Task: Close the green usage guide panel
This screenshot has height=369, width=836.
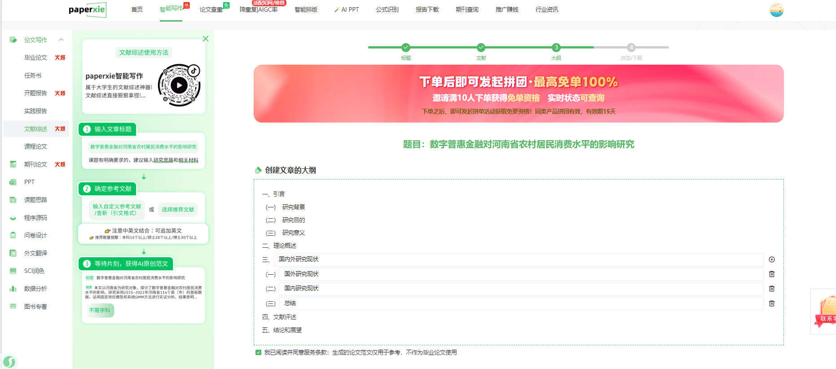Action: (x=206, y=39)
